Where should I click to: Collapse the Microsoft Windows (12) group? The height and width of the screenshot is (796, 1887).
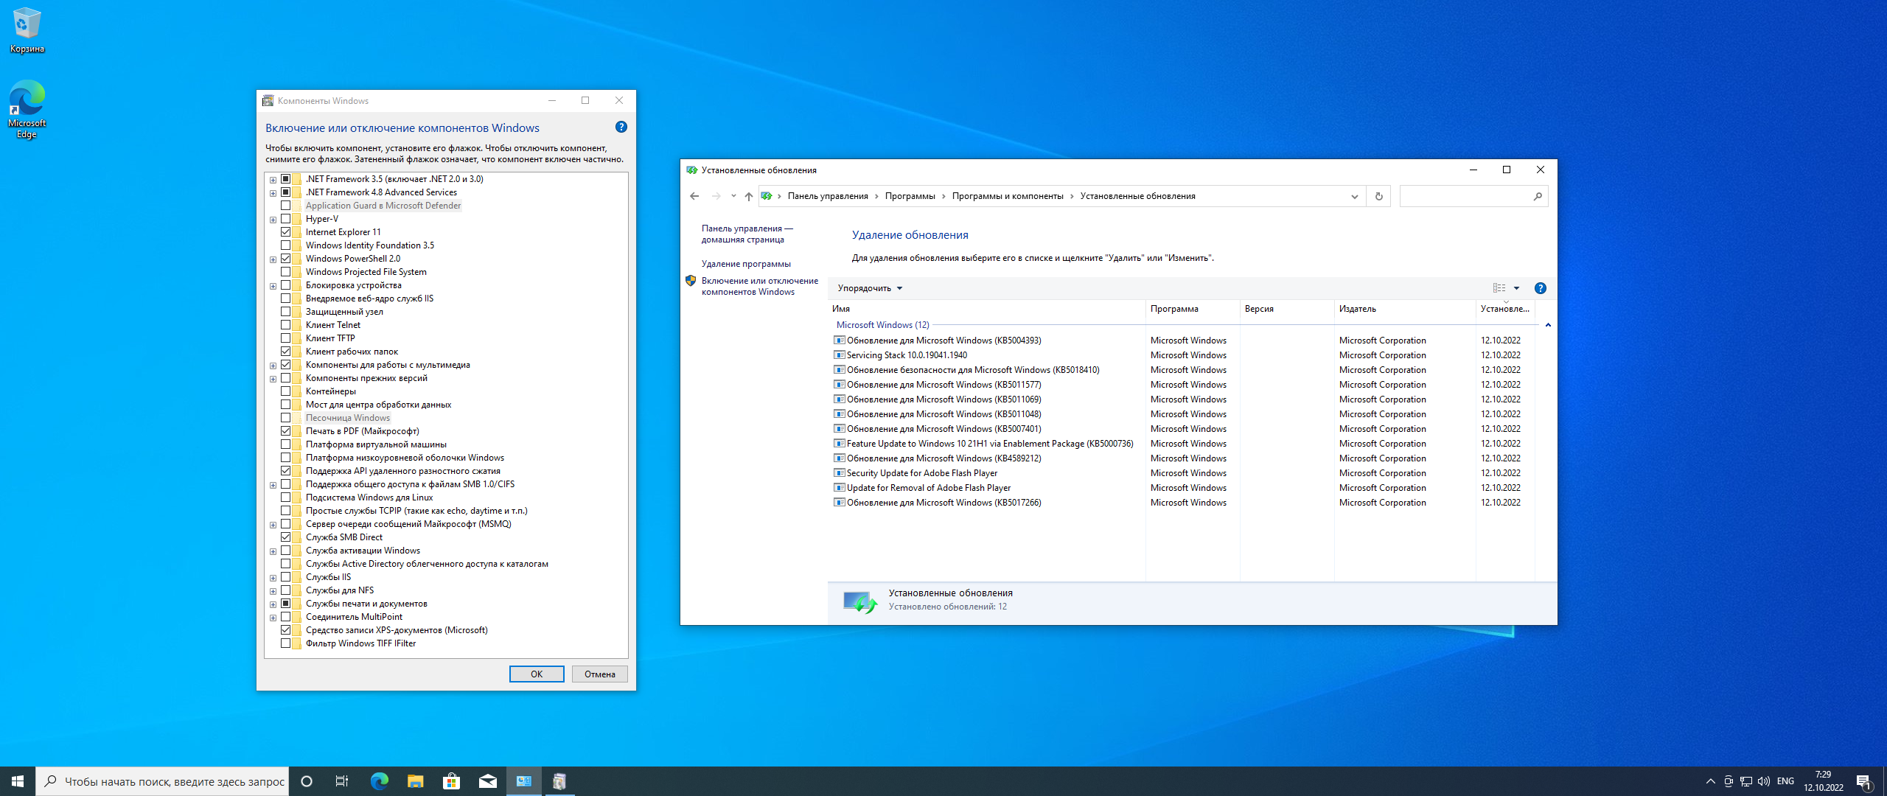pyautogui.click(x=1548, y=325)
